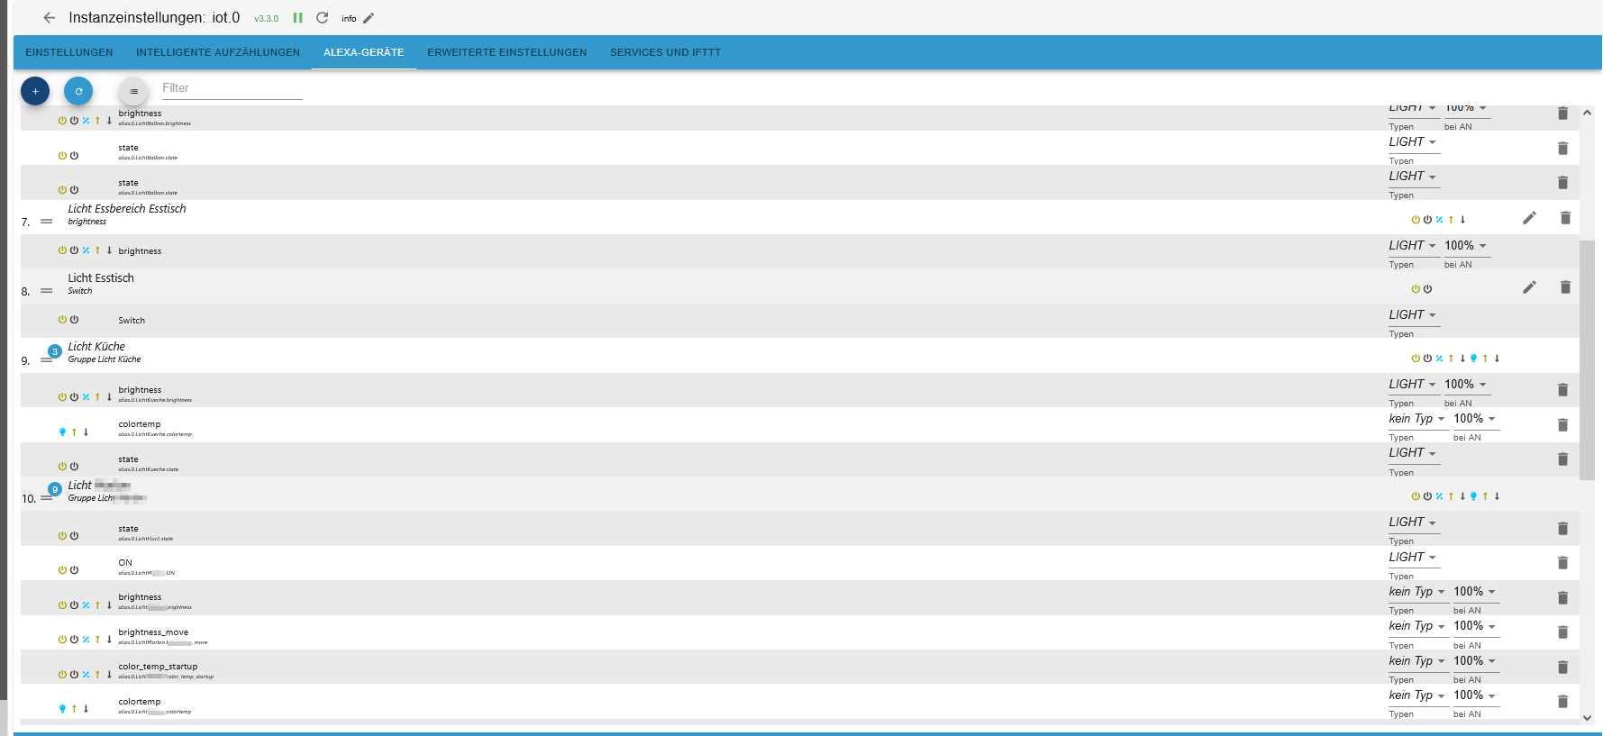Open the kein Typ dropdown for color_temp_startup

pos(1416,661)
